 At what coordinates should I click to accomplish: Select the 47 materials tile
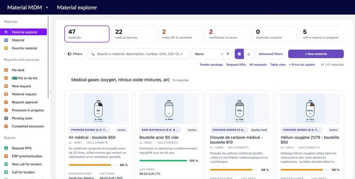pos(87,34)
